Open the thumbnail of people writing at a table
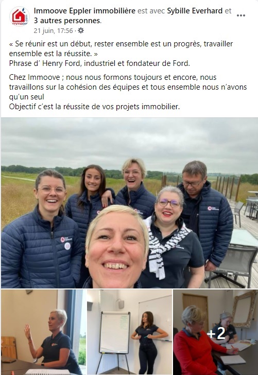This screenshot has height=375, width=258. coord(215,332)
